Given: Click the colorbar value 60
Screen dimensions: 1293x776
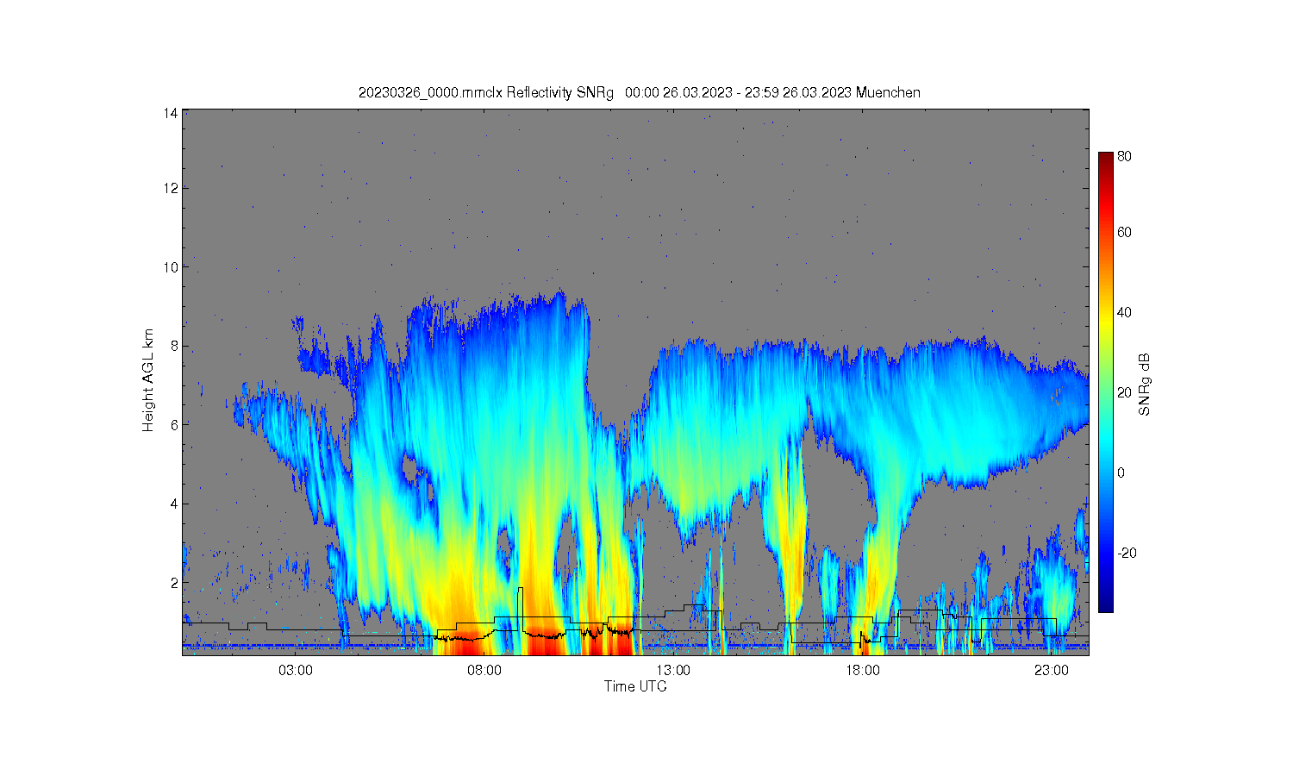Looking at the screenshot, I should [x=1124, y=232].
